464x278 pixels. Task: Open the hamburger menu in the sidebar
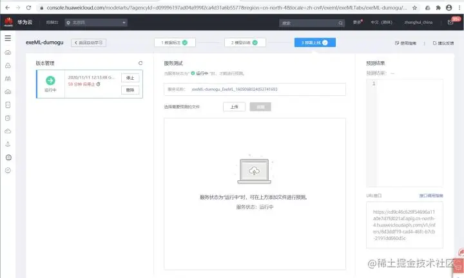pyautogui.click(x=8, y=38)
